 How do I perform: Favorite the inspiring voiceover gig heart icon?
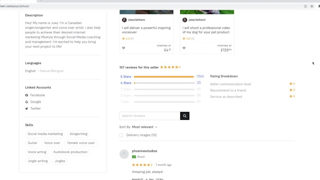tap(123, 48)
